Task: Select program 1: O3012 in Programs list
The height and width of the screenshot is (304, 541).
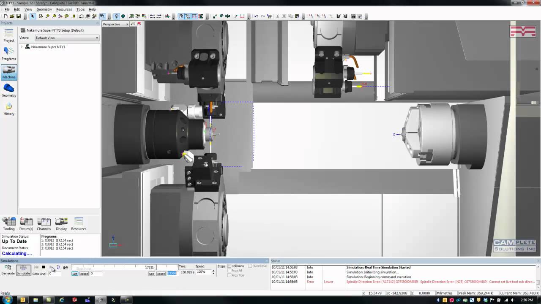Action: tap(57, 240)
